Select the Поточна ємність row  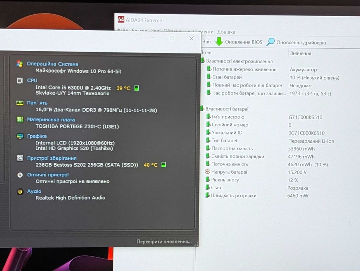(x=266, y=164)
